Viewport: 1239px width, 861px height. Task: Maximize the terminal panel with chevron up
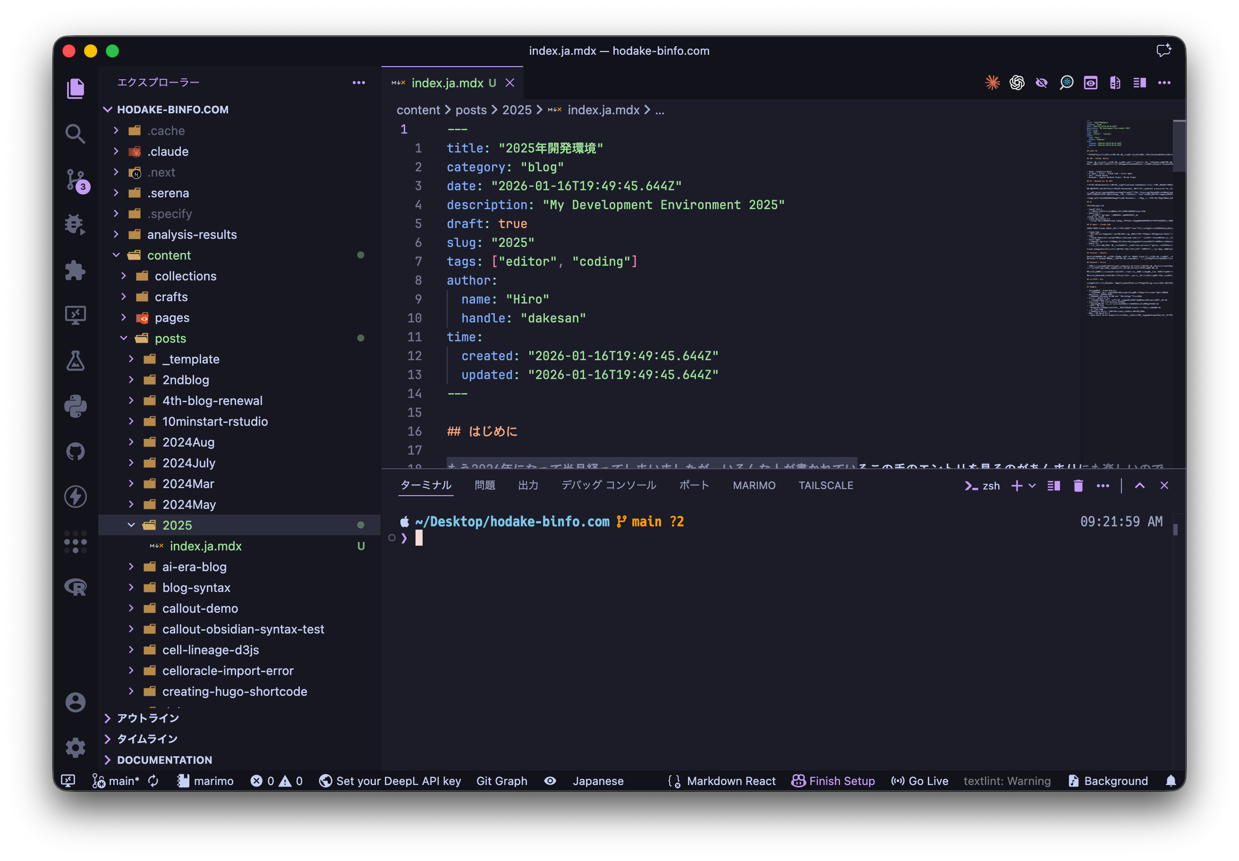pyautogui.click(x=1139, y=486)
